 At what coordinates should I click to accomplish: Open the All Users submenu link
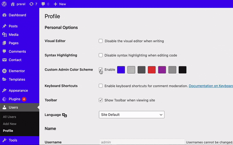tap(10, 117)
